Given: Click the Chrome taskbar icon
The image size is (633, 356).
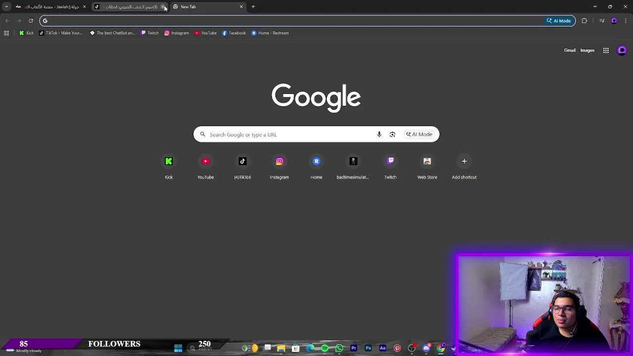Looking at the screenshot, I should click(441, 349).
